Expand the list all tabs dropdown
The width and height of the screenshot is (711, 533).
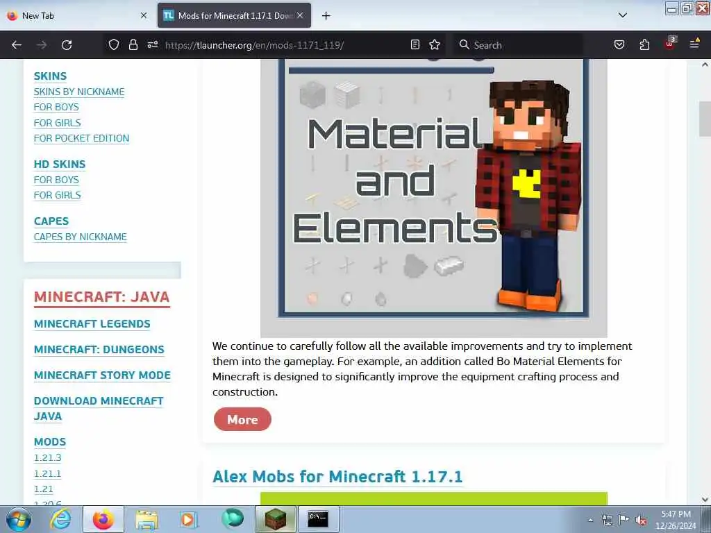[x=623, y=15]
